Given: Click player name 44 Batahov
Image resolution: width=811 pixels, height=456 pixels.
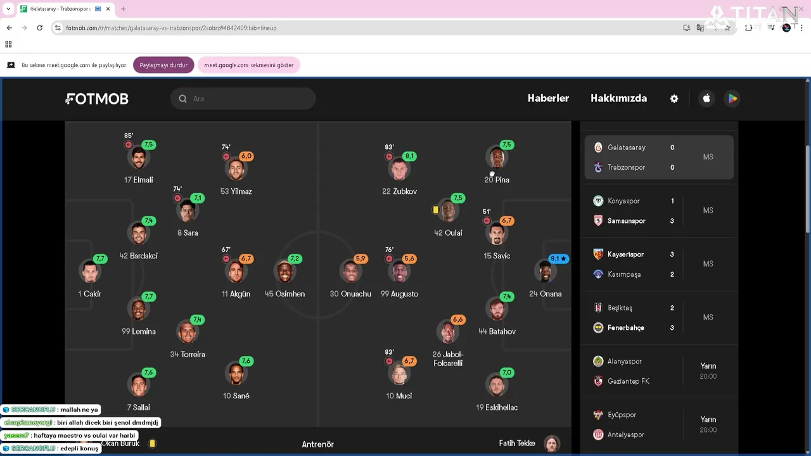Looking at the screenshot, I should (497, 331).
